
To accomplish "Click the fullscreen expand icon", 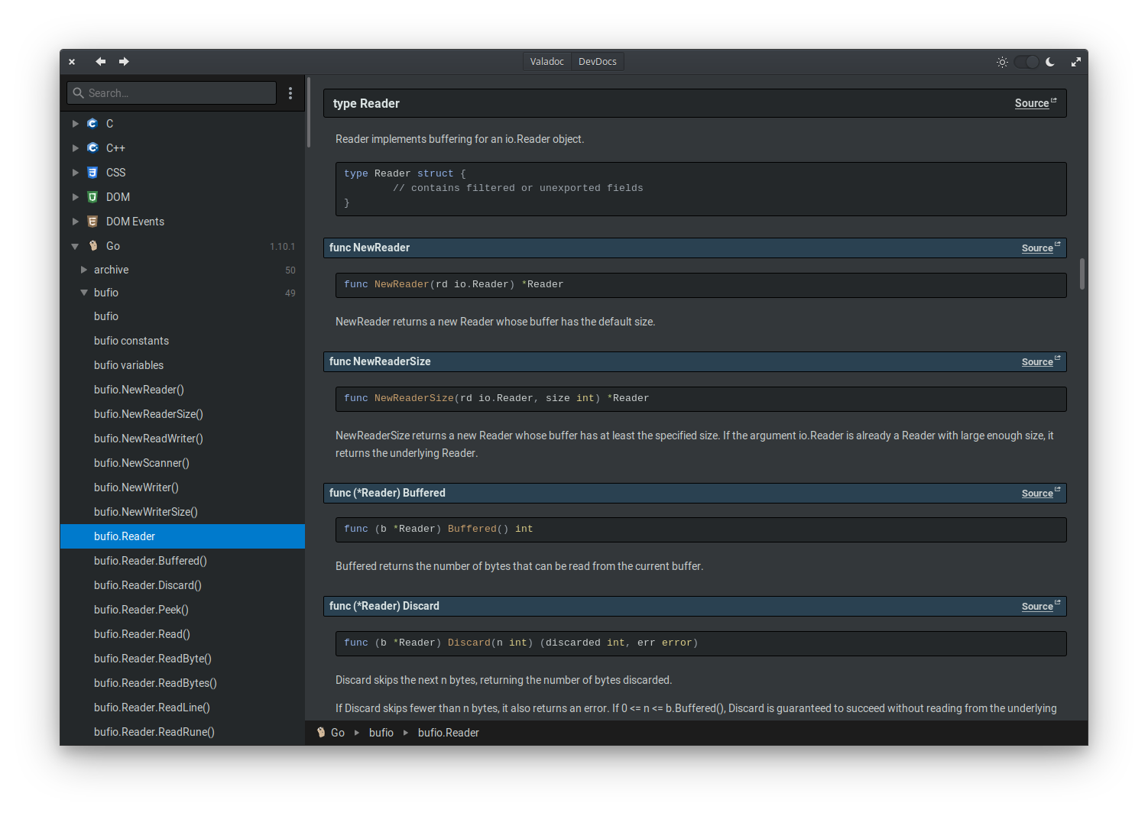I will click(x=1075, y=62).
